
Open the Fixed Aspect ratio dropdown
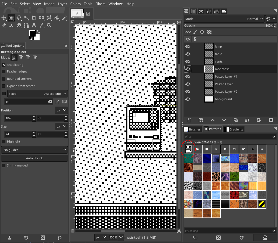coord(37,94)
